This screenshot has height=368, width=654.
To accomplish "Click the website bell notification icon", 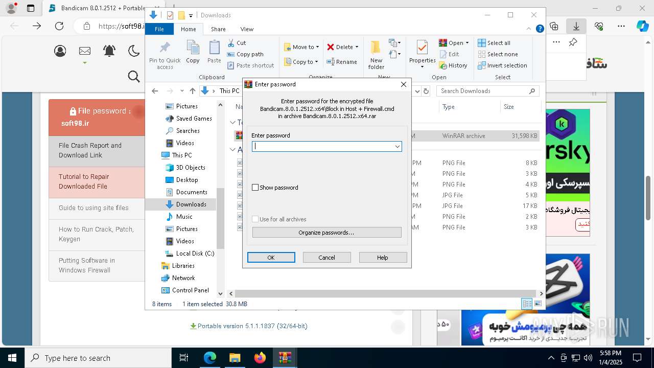I will [109, 51].
